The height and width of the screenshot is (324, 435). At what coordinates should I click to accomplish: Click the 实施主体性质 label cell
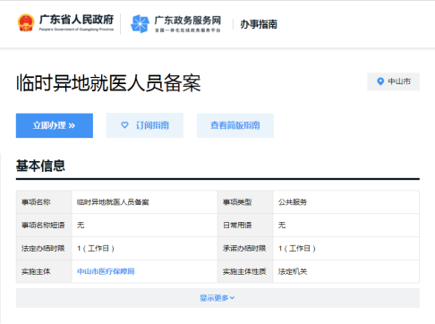click(x=245, y=271)
